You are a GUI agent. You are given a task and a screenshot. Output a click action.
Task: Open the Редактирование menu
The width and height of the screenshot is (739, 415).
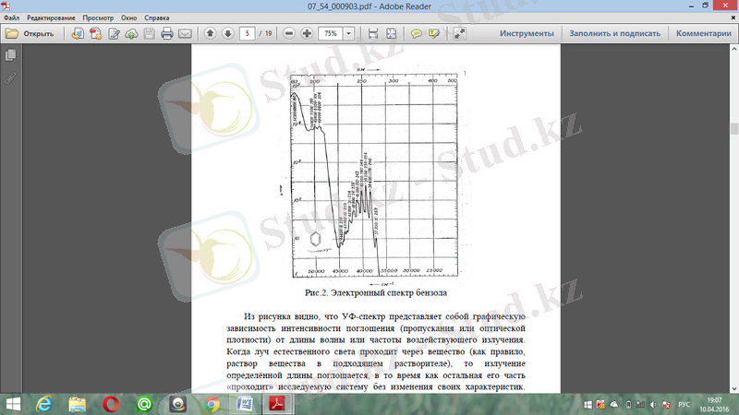click(51, 18)
